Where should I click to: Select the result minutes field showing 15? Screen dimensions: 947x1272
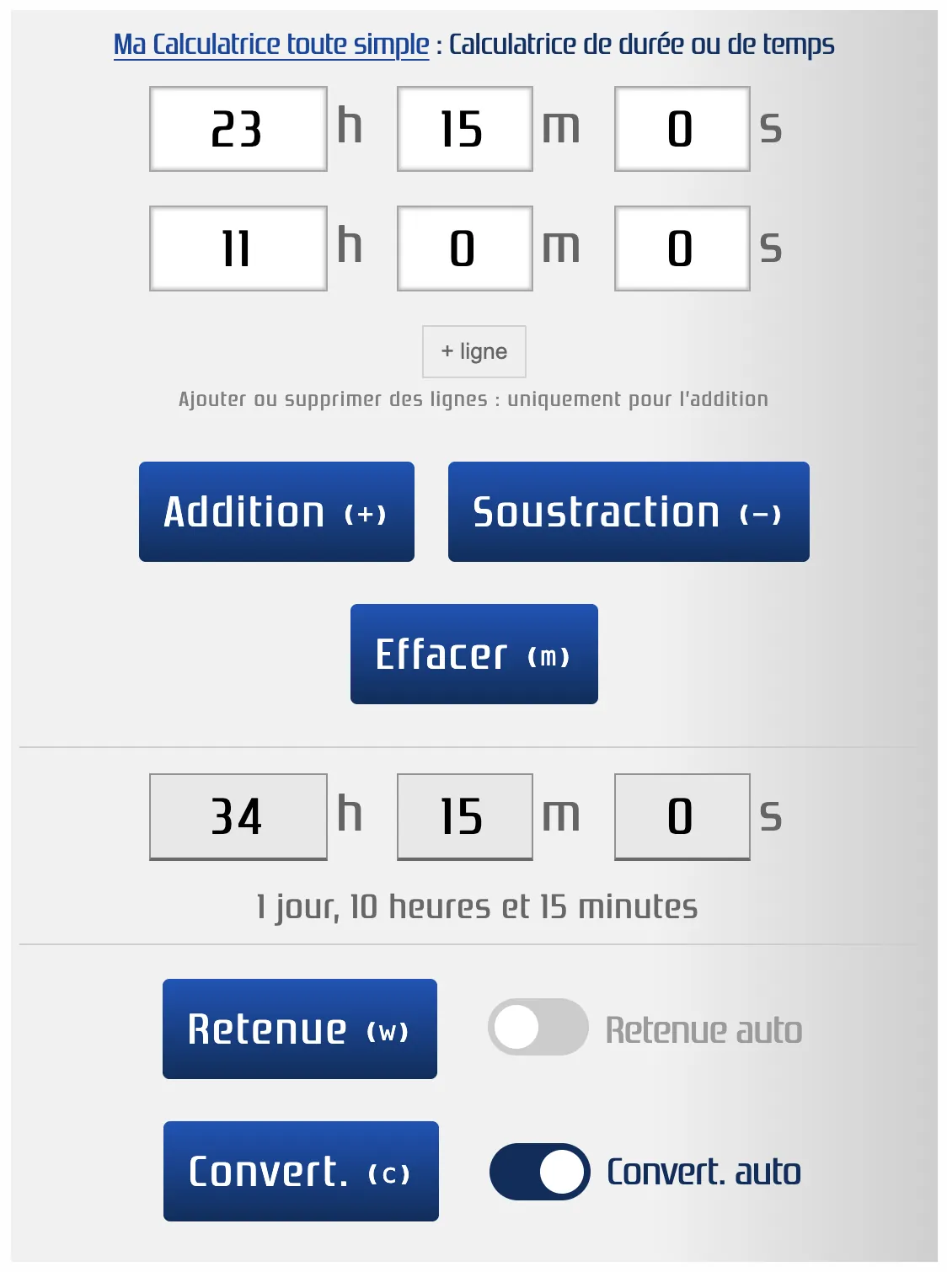464,815
